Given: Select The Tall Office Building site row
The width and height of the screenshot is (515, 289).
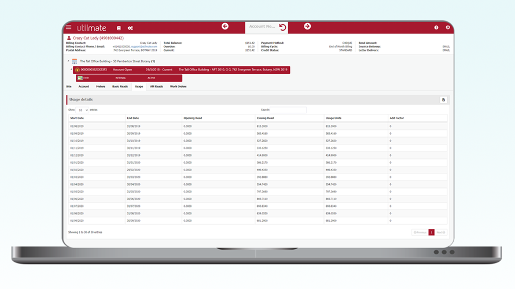Looking at the screenshot, I should click(x=117, y=61).
